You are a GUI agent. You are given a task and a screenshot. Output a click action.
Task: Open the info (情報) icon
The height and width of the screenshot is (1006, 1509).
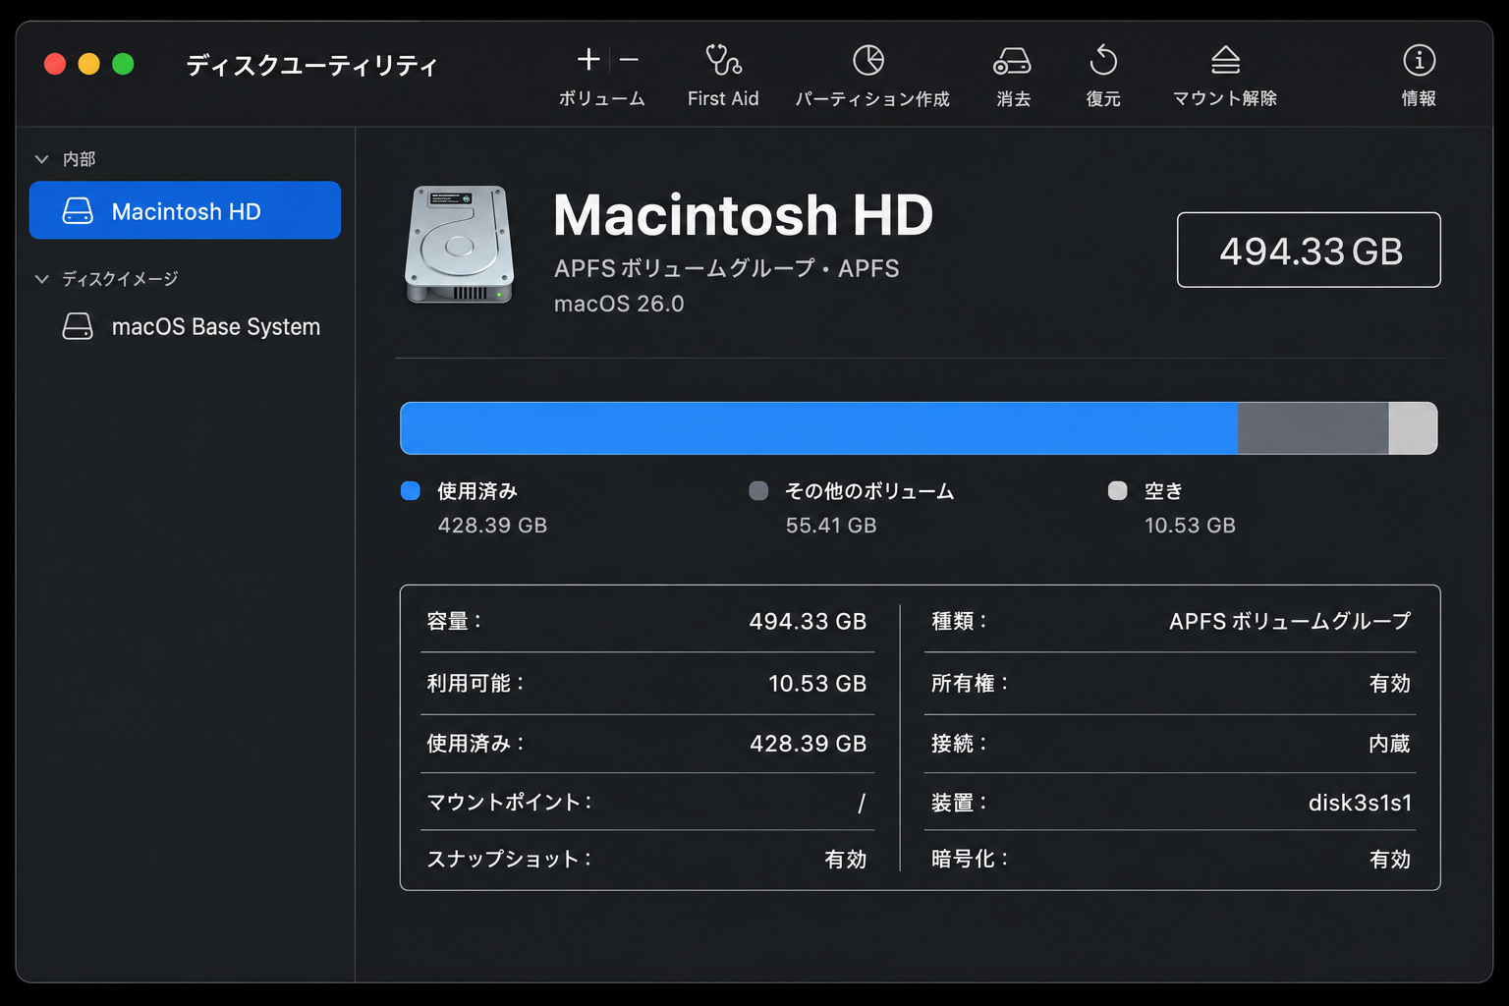pyautogui.click(x=1419, y=60)
